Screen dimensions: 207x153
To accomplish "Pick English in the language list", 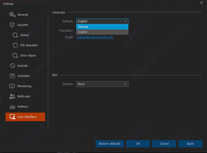I will coord(102,32).
